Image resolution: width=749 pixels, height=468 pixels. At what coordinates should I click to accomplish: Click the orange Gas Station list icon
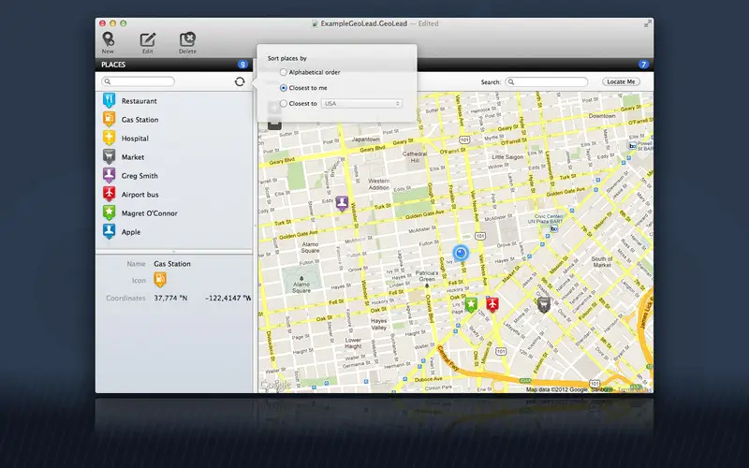point(109,119)
